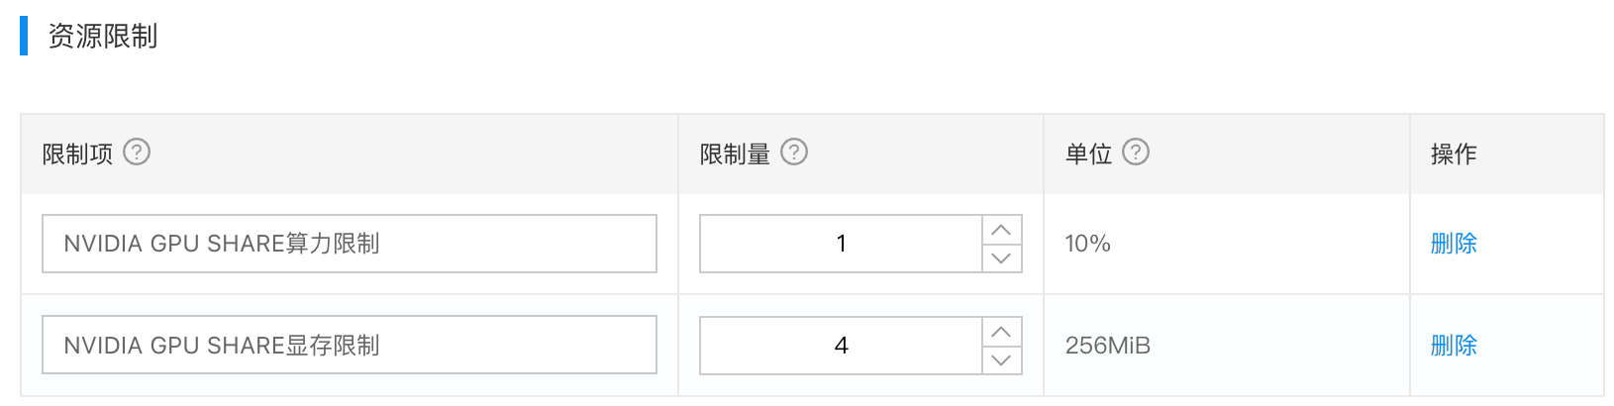
Task: Focus the 限制量 box showing 4
Action: pos(841,346)
